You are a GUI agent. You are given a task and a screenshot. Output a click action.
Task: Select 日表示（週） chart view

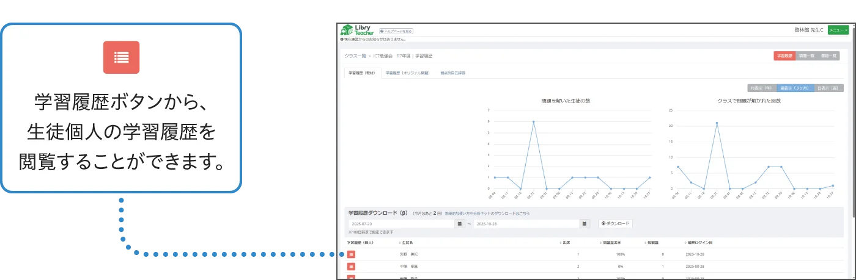point(828,88)
